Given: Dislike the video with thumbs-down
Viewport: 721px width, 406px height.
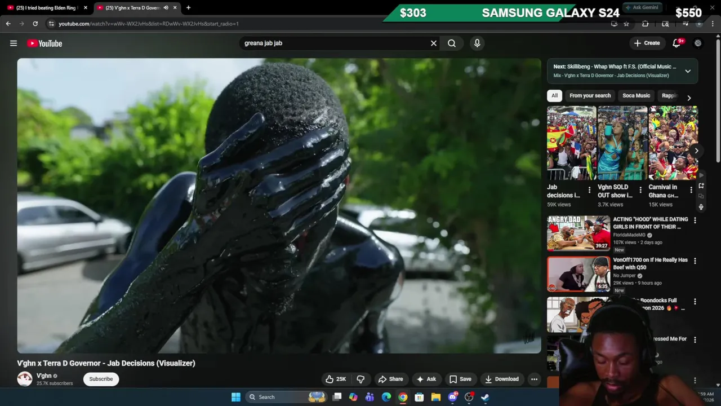Looking at the screenshot, I should tap(360, 379).
